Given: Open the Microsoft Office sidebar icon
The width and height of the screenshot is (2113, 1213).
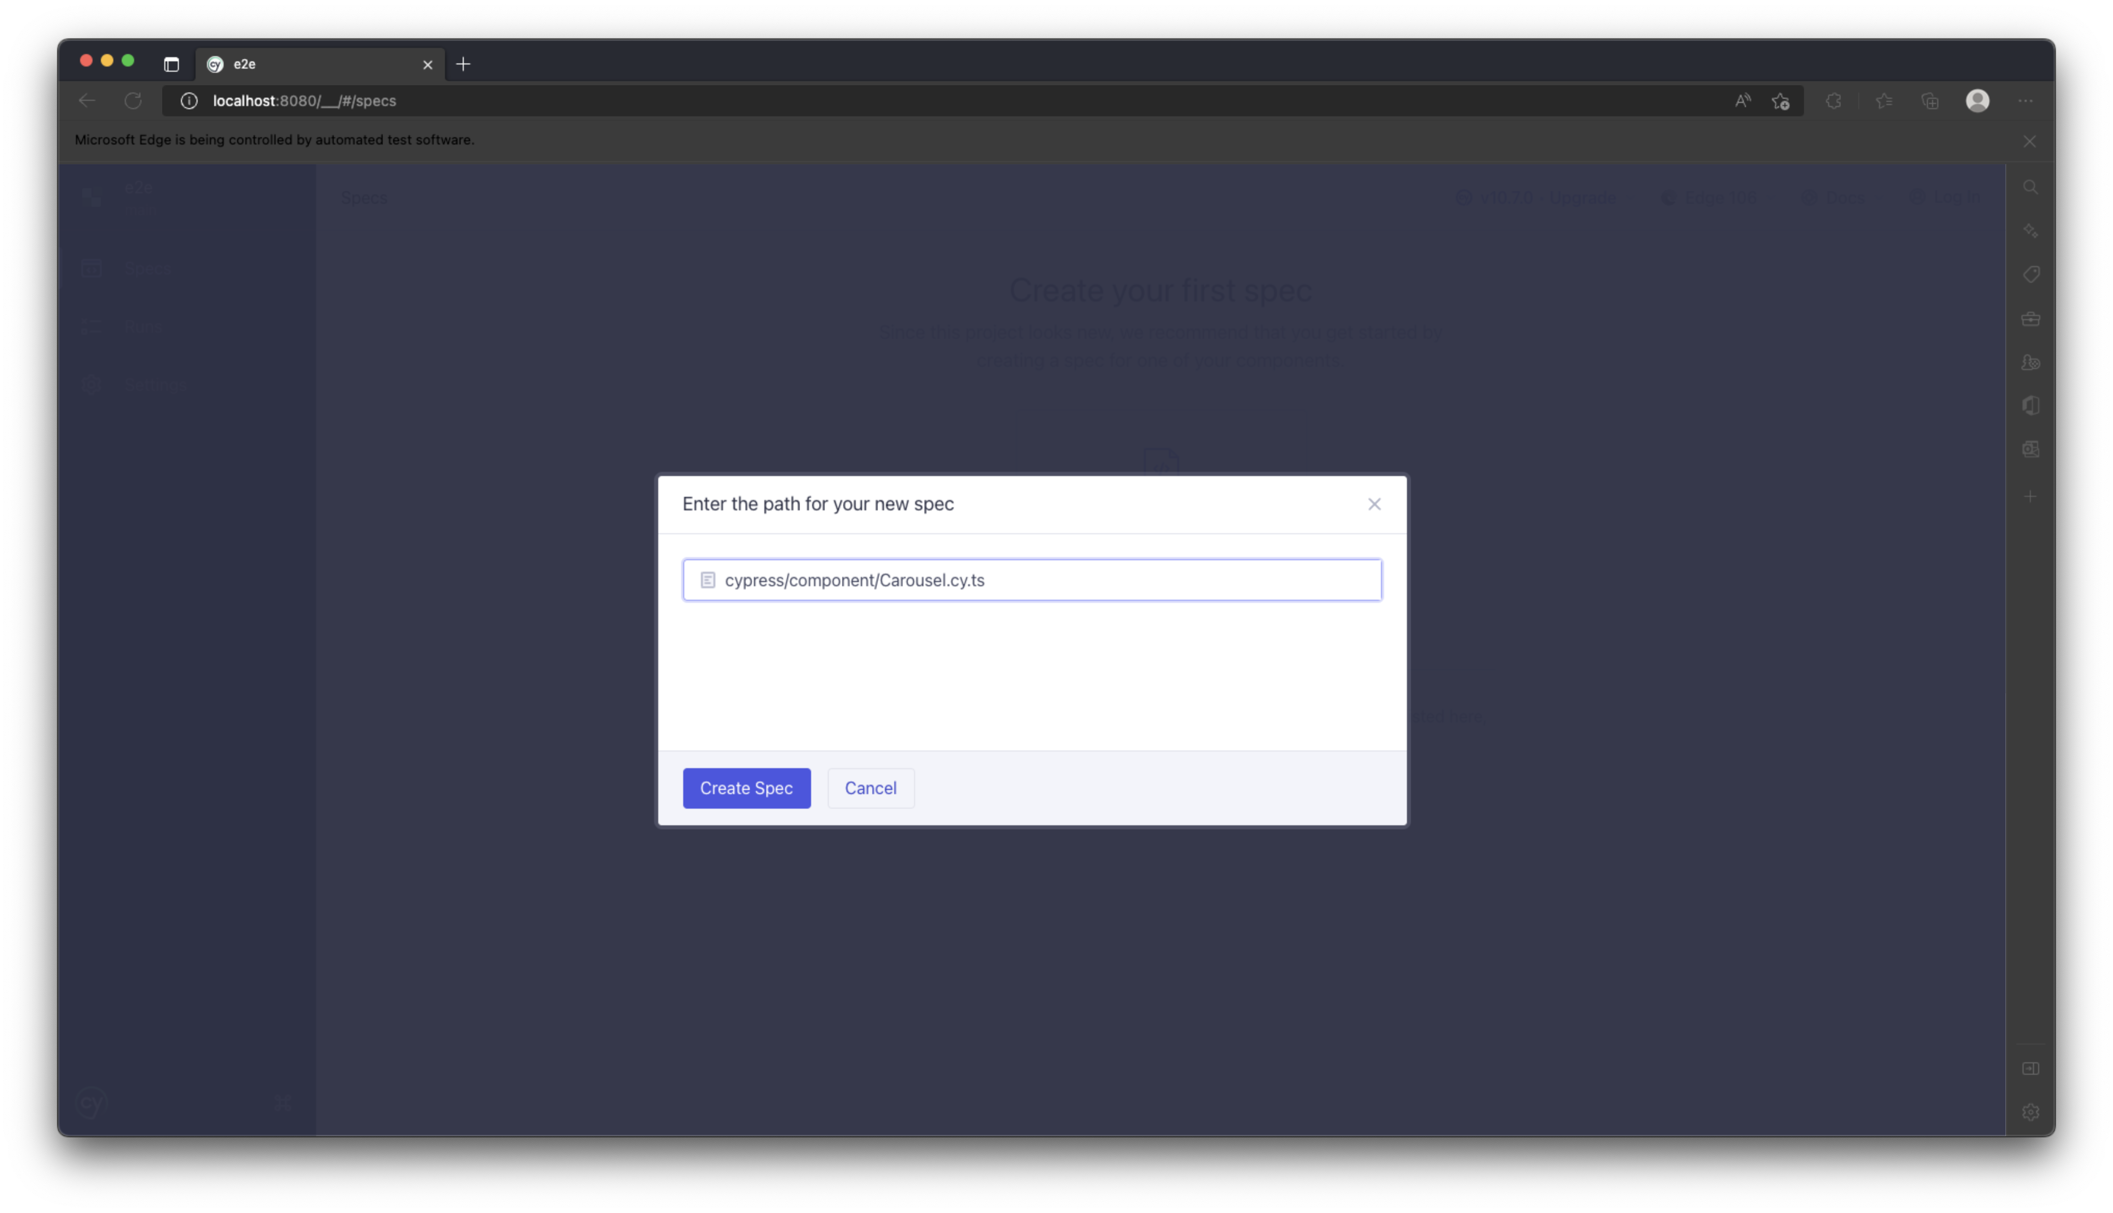Looking at the screenshot, I should 2030,406.
